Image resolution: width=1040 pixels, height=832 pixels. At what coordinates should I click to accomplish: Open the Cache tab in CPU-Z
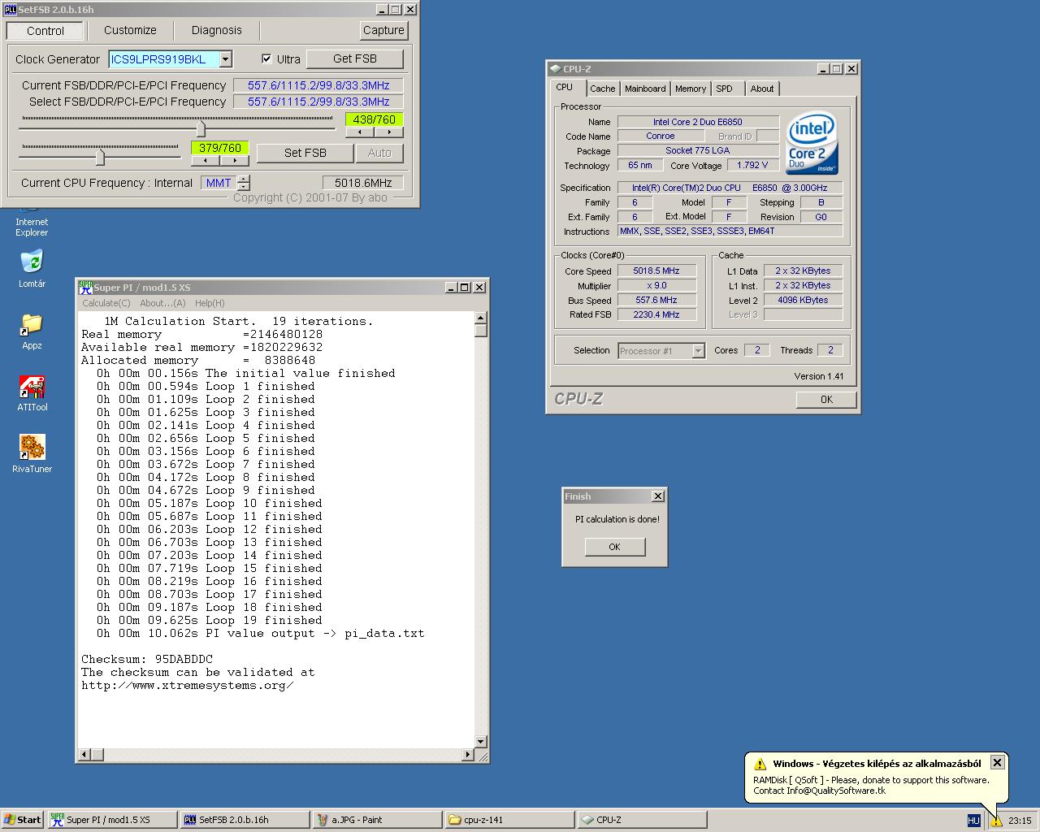[602, 89]
